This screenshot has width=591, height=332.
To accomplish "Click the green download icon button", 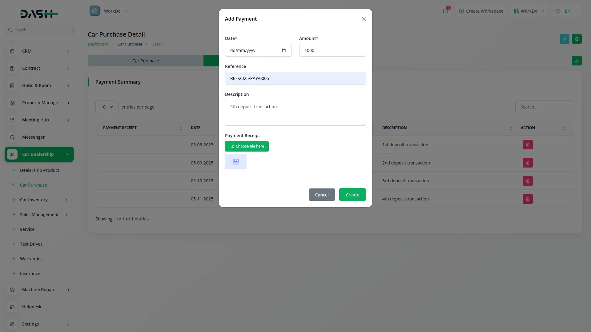I will (x=577, y=61).
